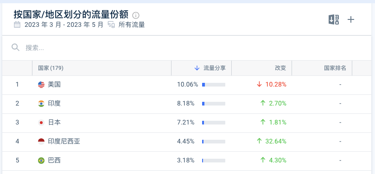Sort by 改变 column header
The height and width of the screenshot is (174, 375).
pos(280,68)
